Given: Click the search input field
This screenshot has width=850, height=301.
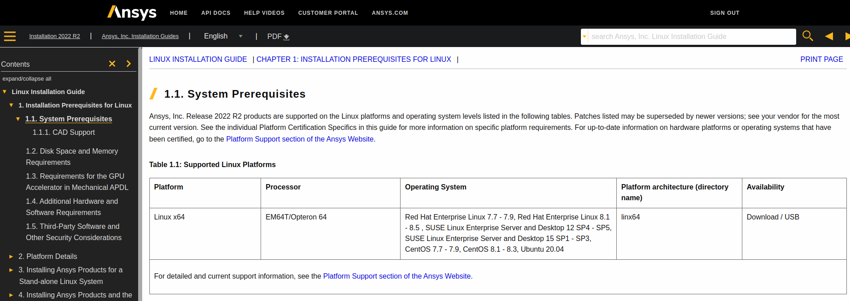Looking at the screenshot, I should pyautogui.click(x=691, y=37).
